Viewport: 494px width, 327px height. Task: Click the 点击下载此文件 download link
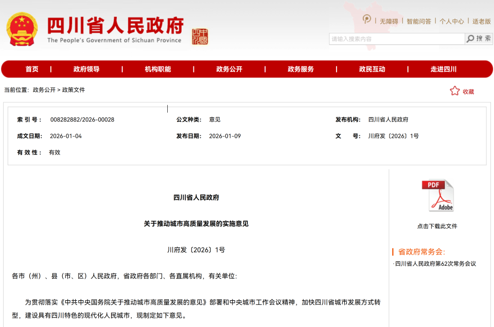pyautogui.click(x=437, y=226)
